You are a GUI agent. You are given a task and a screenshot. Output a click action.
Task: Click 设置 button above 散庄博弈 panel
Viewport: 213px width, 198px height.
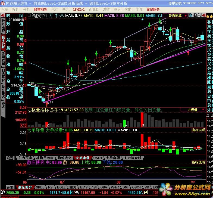(x=10, y=158)
